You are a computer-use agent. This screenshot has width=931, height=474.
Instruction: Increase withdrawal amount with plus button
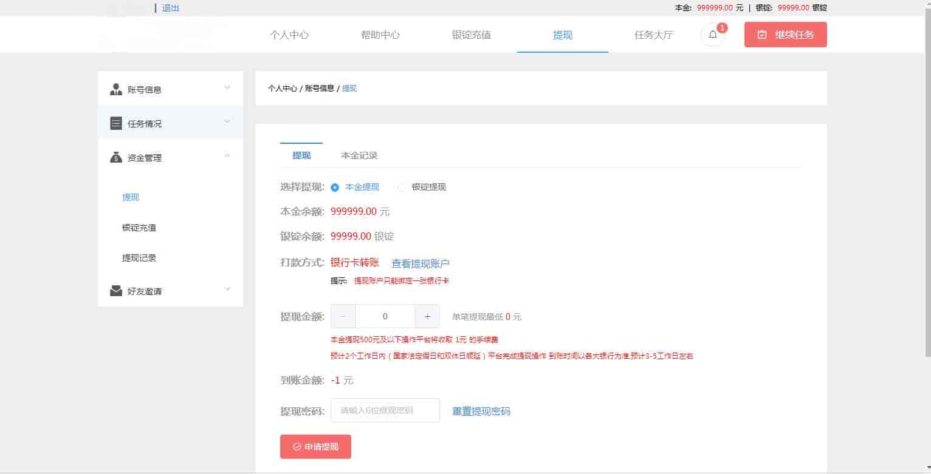click(x=427, y=316)
